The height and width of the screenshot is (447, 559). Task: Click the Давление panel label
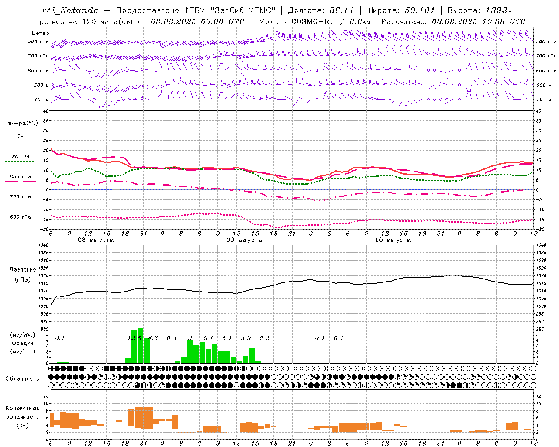pyautogui.click(x=23, y=270)
